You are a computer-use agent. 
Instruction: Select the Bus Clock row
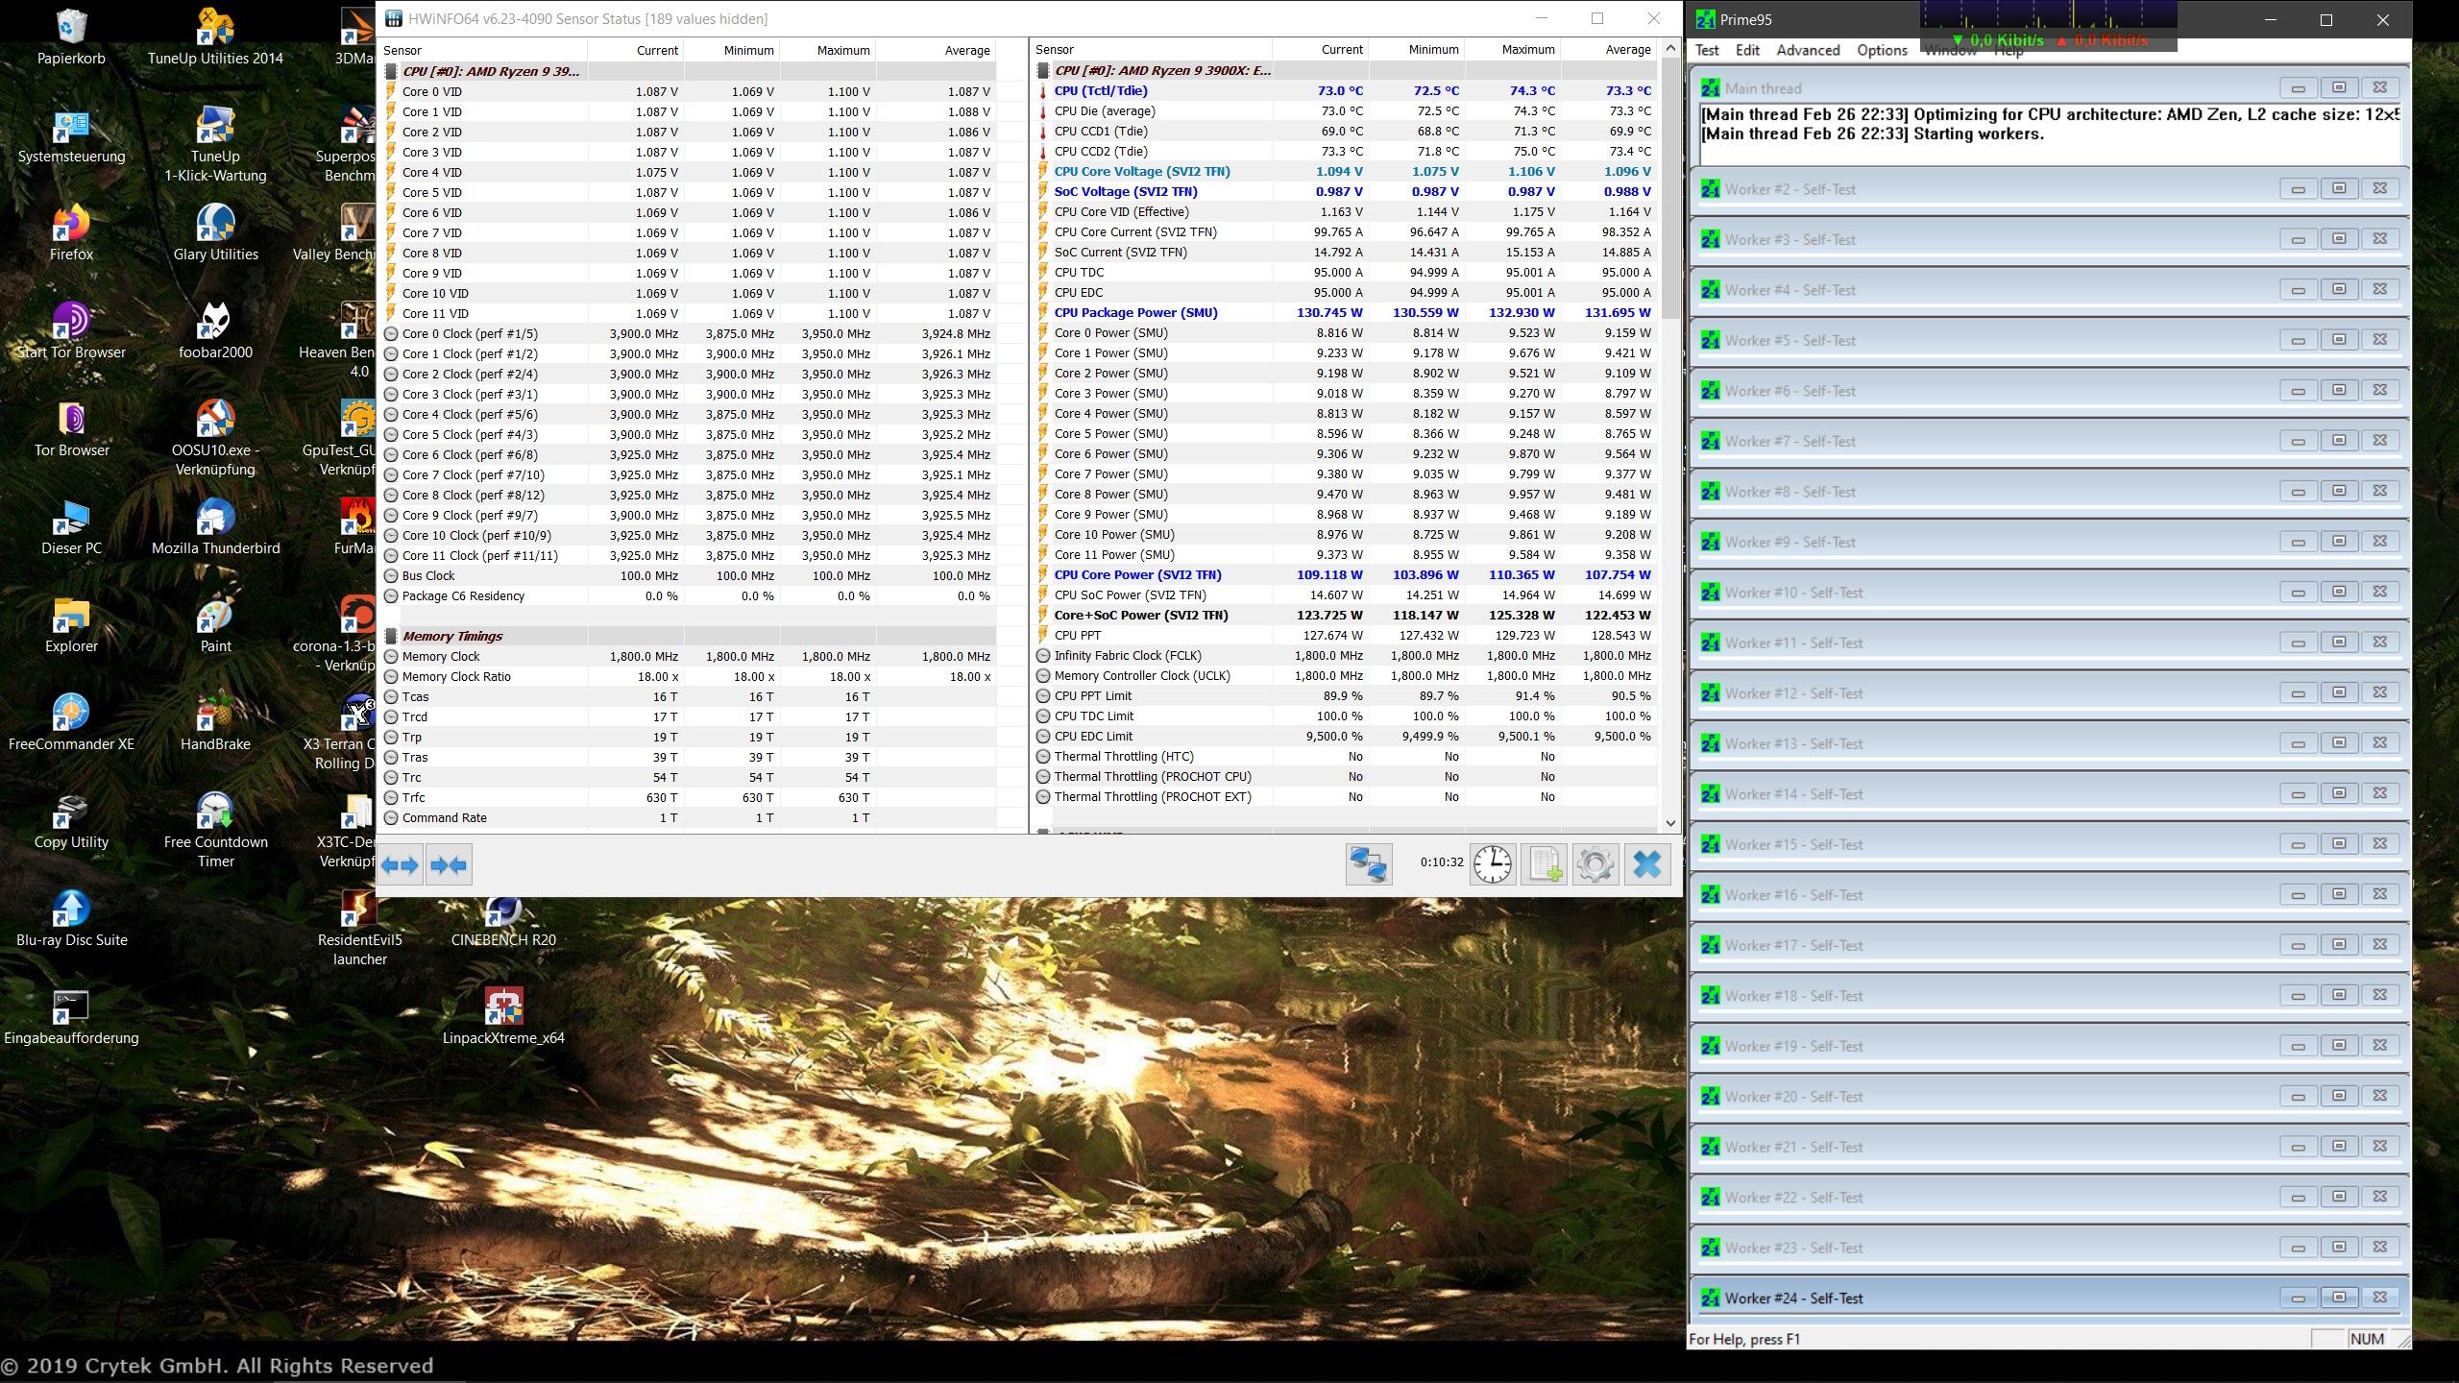[x=688, y=575]
